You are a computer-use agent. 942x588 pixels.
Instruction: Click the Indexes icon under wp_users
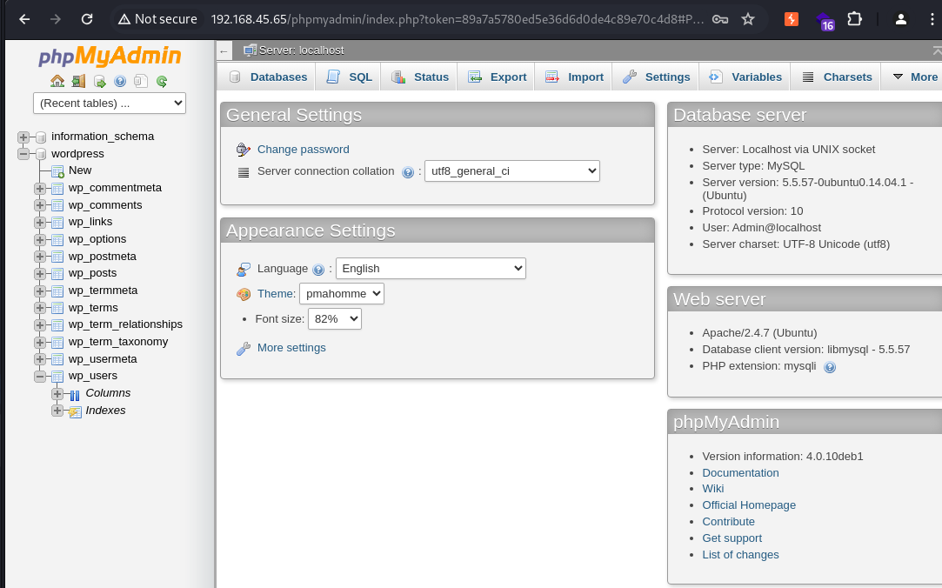coord(75,412)
